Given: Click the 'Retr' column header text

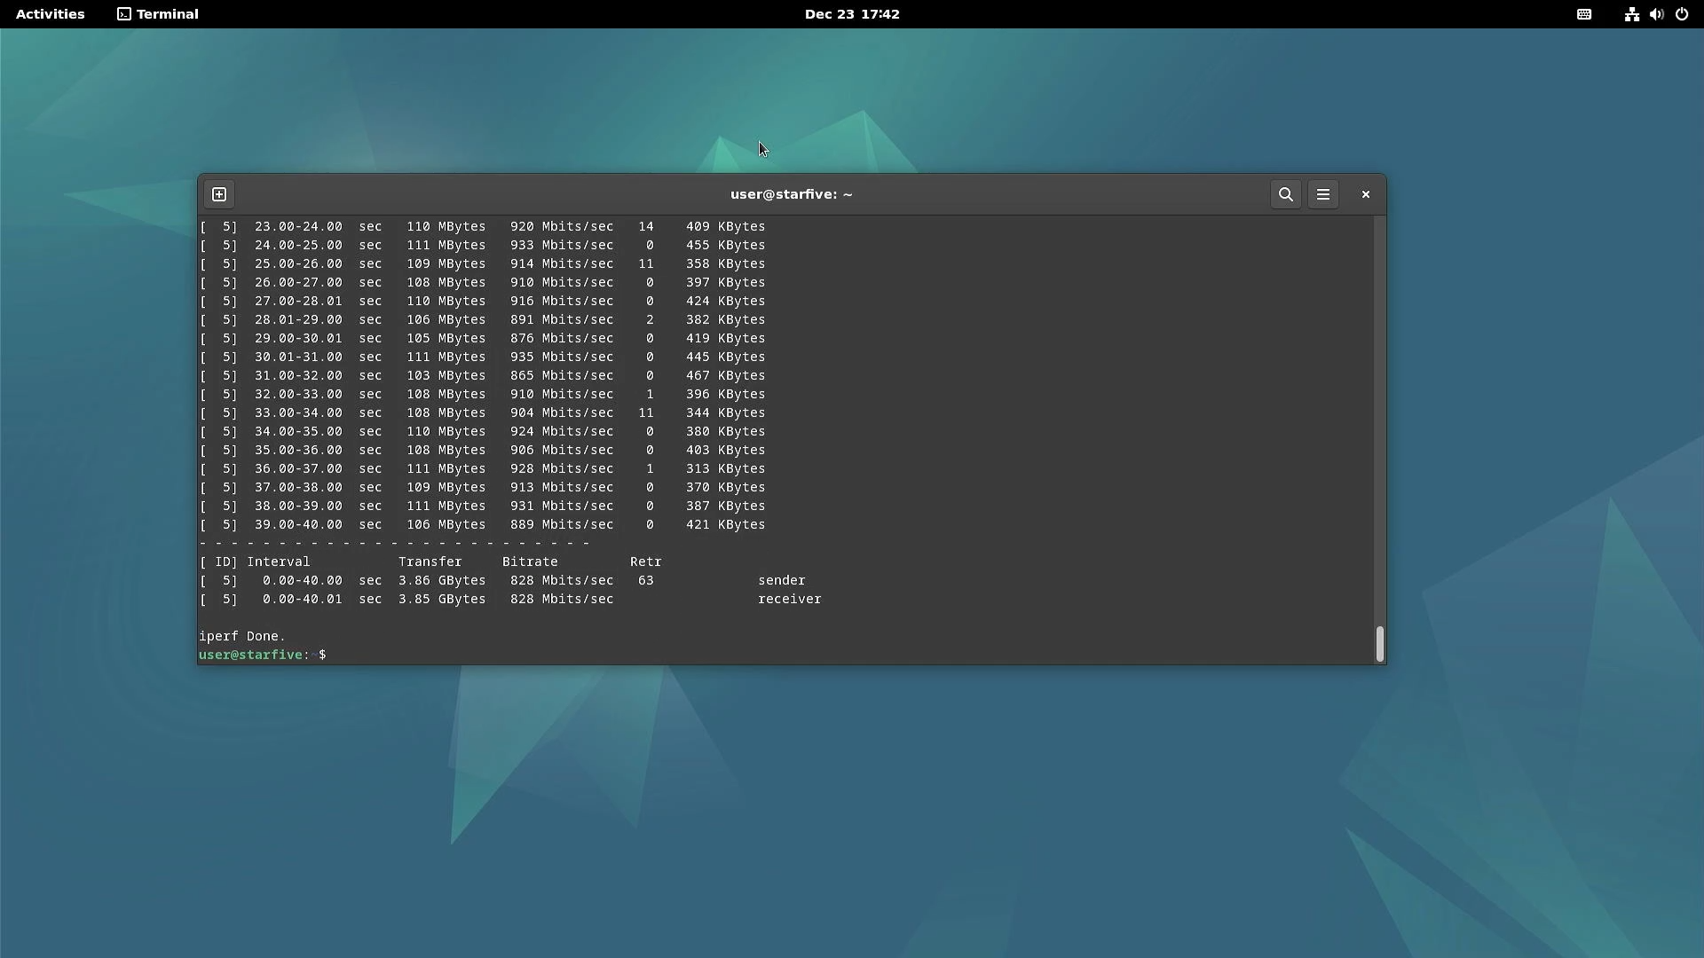Looking at the screenshot, I should (x=645, y=561).
